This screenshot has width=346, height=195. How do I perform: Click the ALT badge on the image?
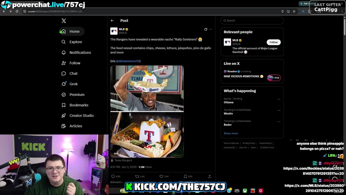(x=116, y=154)
